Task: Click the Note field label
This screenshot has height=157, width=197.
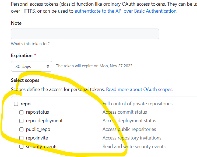Action: pos(16,23)
